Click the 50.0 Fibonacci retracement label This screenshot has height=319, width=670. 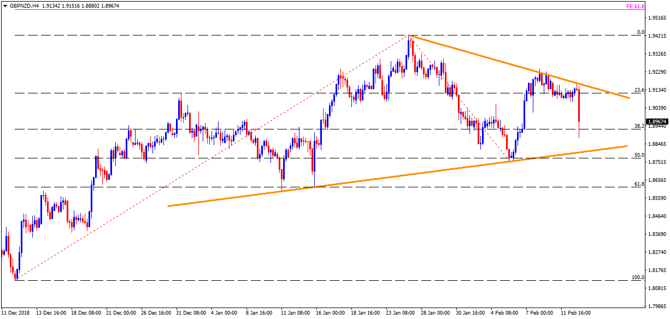point(639,155)
